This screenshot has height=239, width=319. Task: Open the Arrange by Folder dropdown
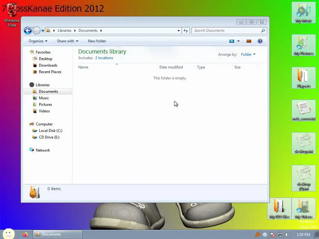(x=248, y=54)
